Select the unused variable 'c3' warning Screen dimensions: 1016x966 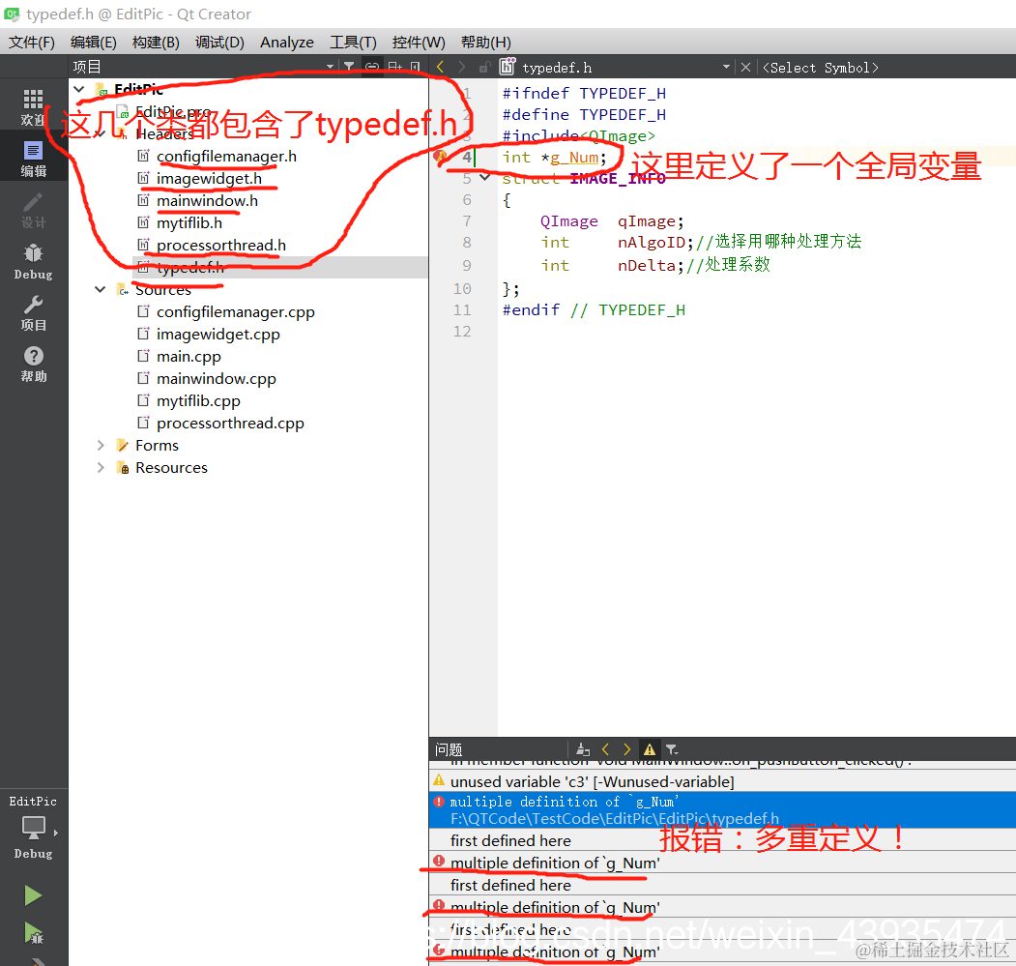722,782
